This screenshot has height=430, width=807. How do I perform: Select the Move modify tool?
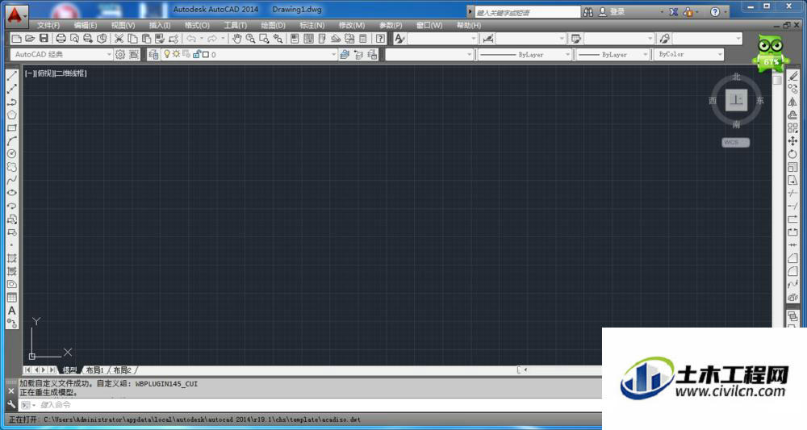click(x=792, y=141)
